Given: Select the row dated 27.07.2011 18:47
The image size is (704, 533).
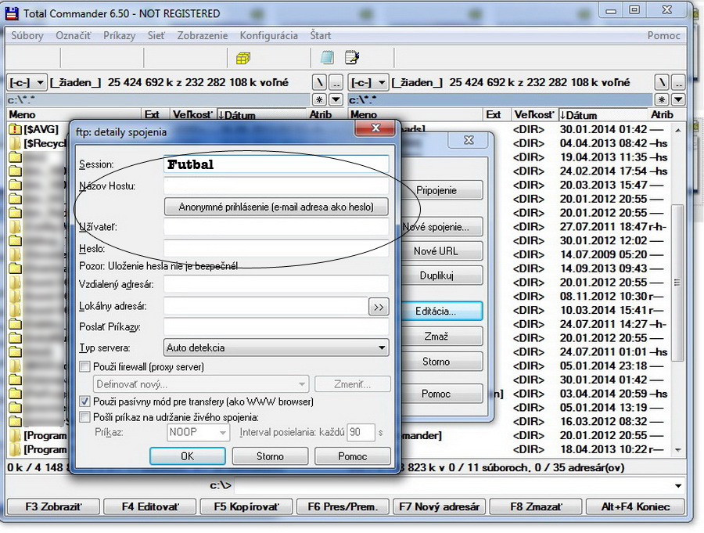Looking at the screenshot, I should pyautogui.click(x=511, y=227).
